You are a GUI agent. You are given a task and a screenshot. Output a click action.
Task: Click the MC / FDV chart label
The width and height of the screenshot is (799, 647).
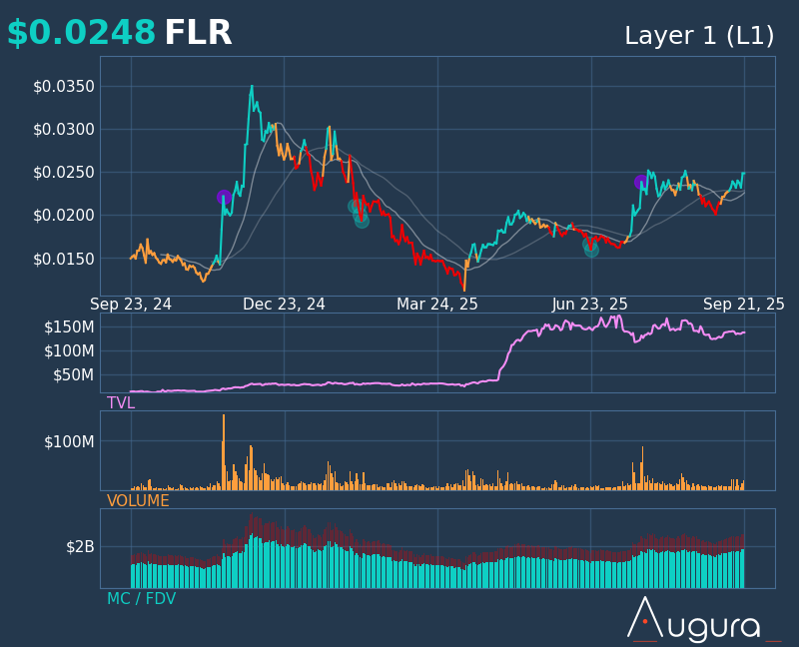click(141, 599)
